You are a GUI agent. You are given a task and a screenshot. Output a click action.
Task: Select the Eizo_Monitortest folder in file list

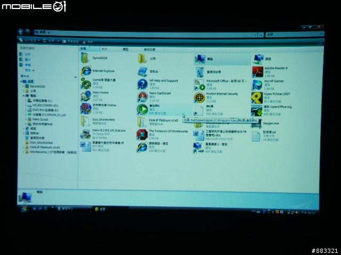point(98,121)
